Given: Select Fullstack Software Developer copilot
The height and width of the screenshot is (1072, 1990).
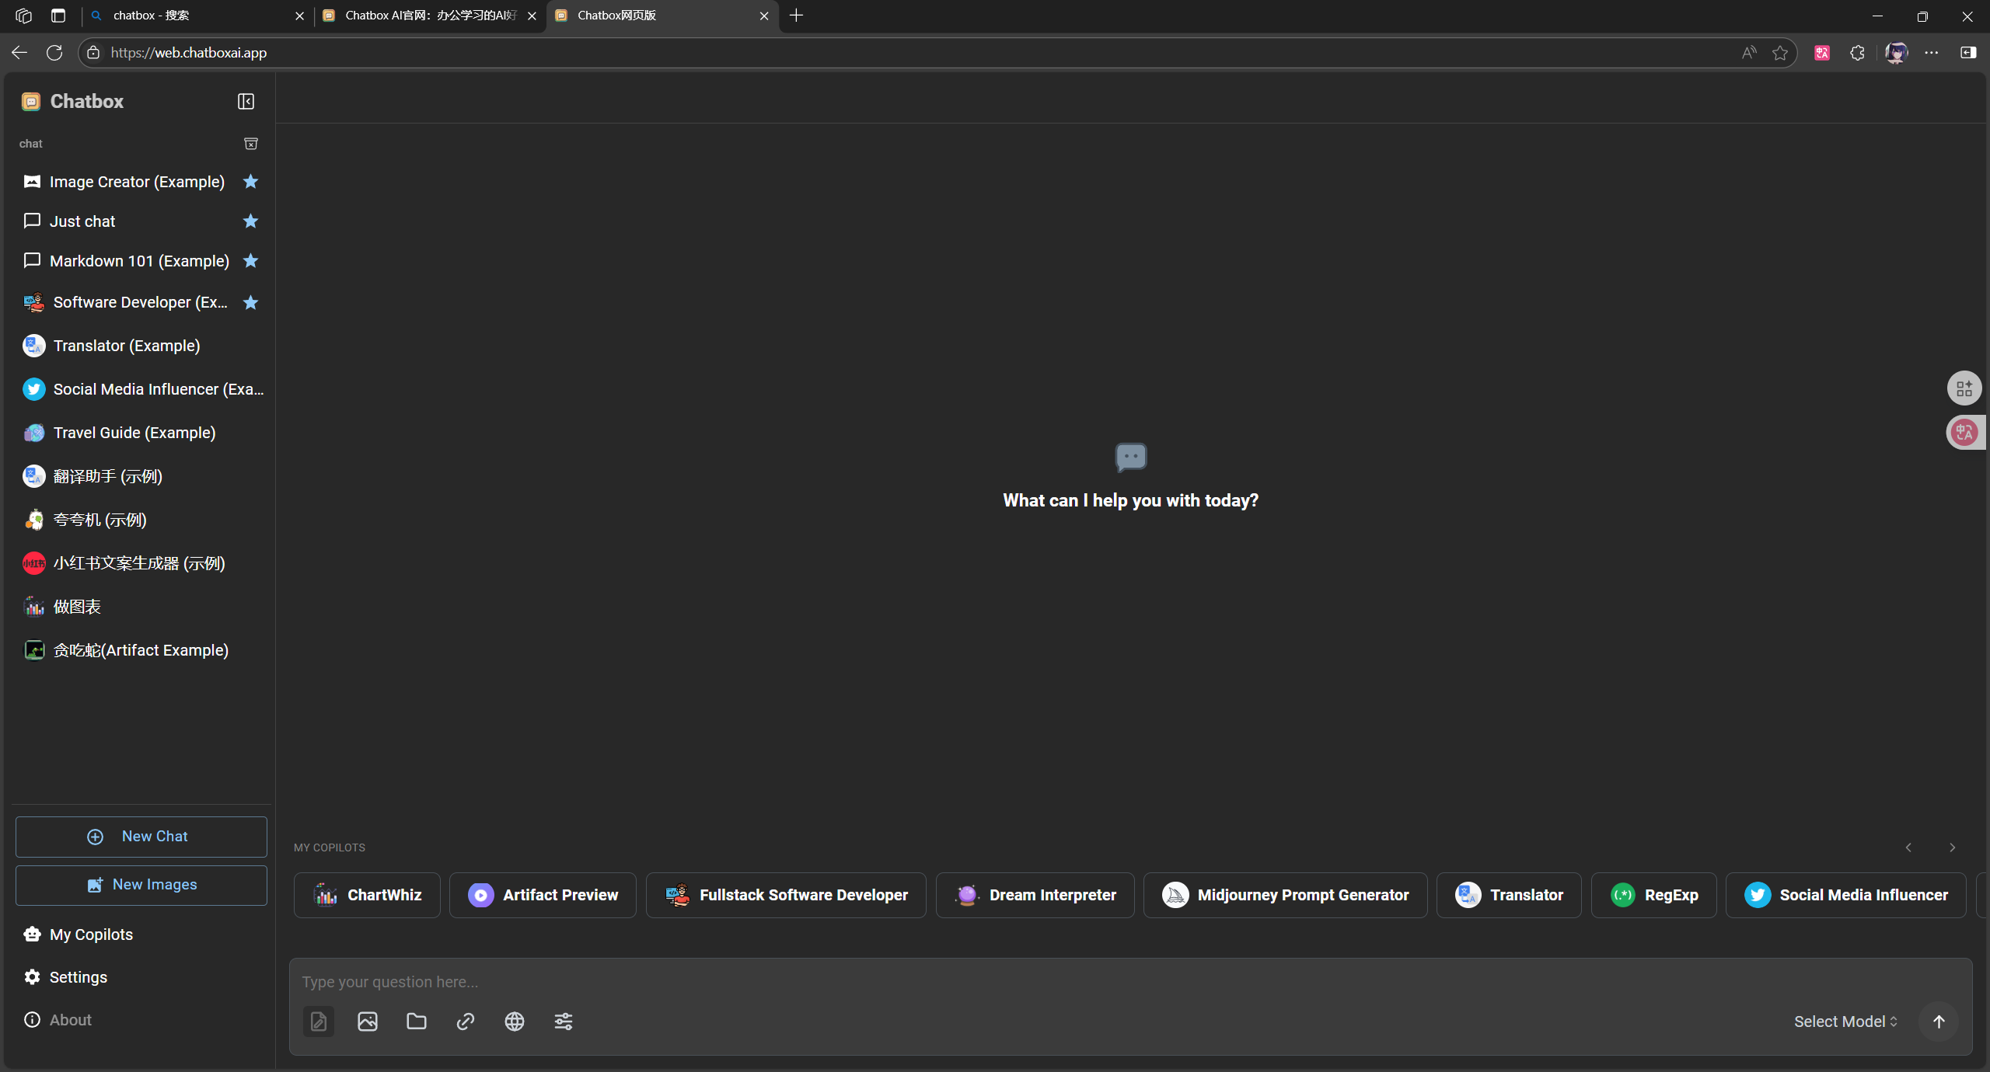Looking at the screenshot, I should (786, 895).
